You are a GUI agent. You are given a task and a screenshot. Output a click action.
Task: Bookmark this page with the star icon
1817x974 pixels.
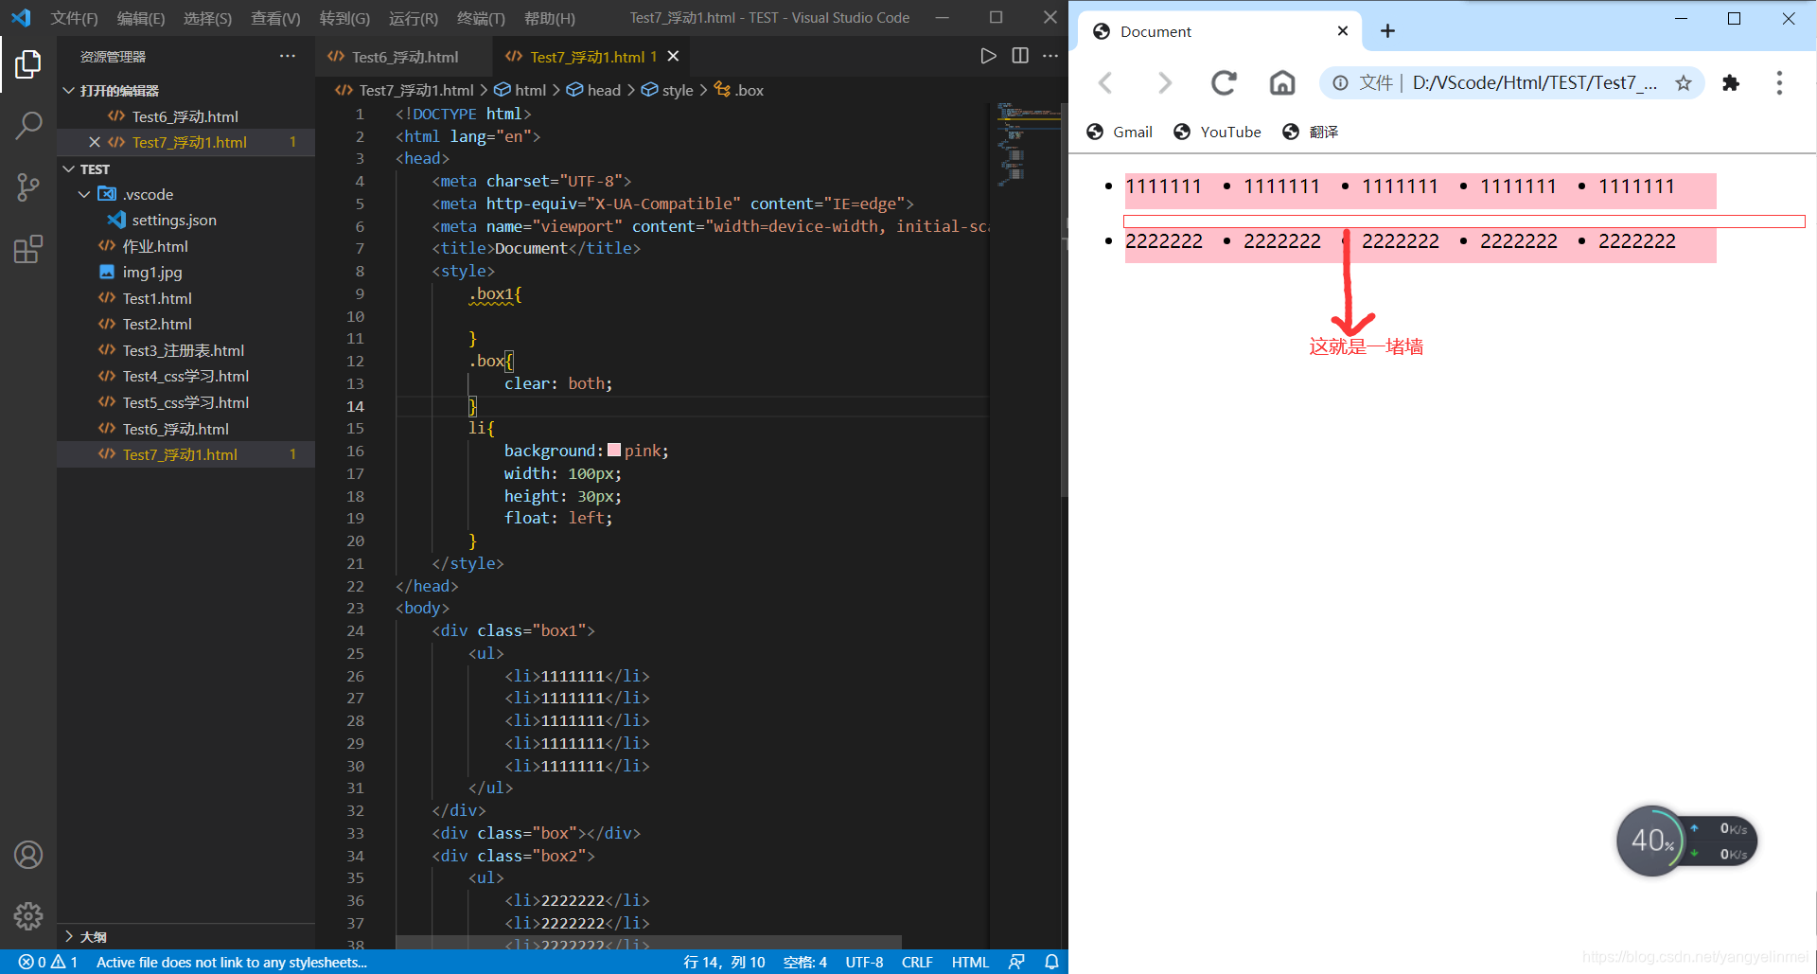[1684, 83]
